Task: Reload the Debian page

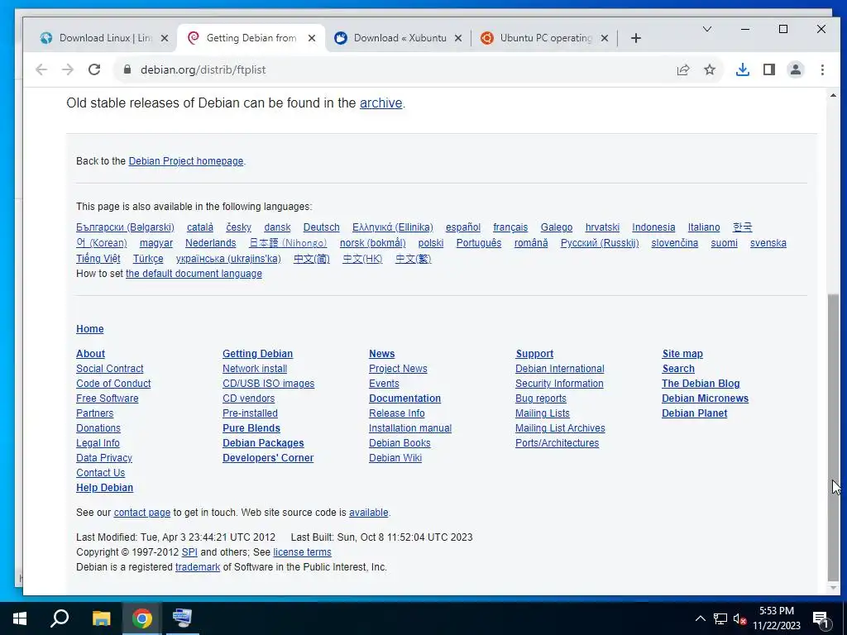Action: click(x=94, y=69)
